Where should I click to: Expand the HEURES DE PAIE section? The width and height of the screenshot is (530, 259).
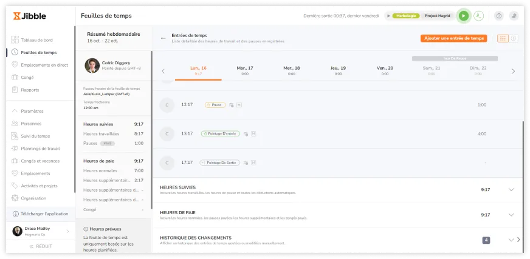(x=511, y=215)
